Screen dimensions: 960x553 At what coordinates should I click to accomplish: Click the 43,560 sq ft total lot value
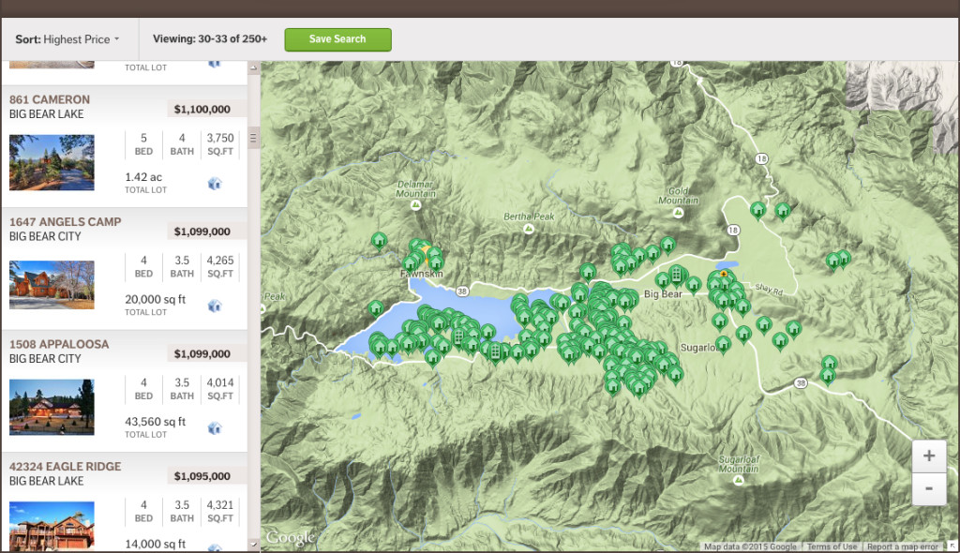(x=155, y=422)
